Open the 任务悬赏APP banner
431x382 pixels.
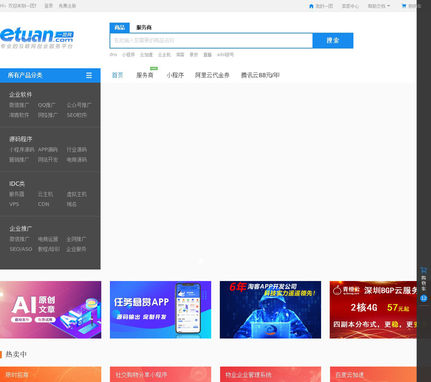coord(160,309)
